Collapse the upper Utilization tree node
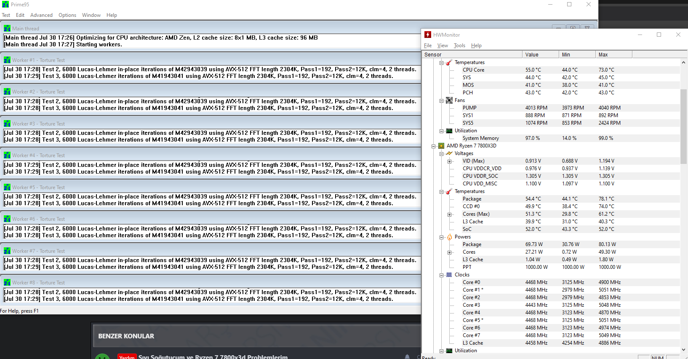 click(x=441, y=131)
